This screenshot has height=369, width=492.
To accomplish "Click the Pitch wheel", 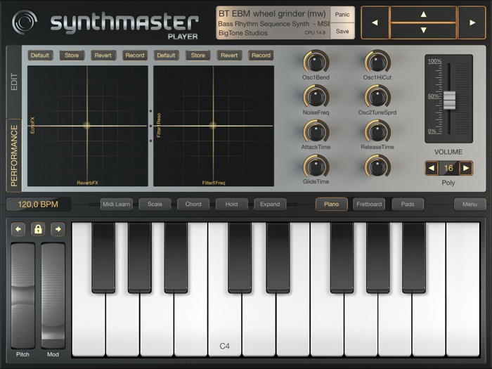I will pyautogui.click(x=23, y=295).
